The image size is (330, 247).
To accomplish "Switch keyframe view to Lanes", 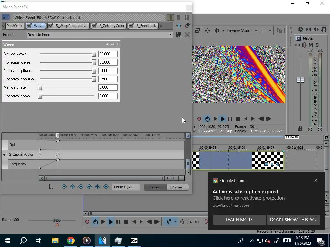I will coord(154,187).
